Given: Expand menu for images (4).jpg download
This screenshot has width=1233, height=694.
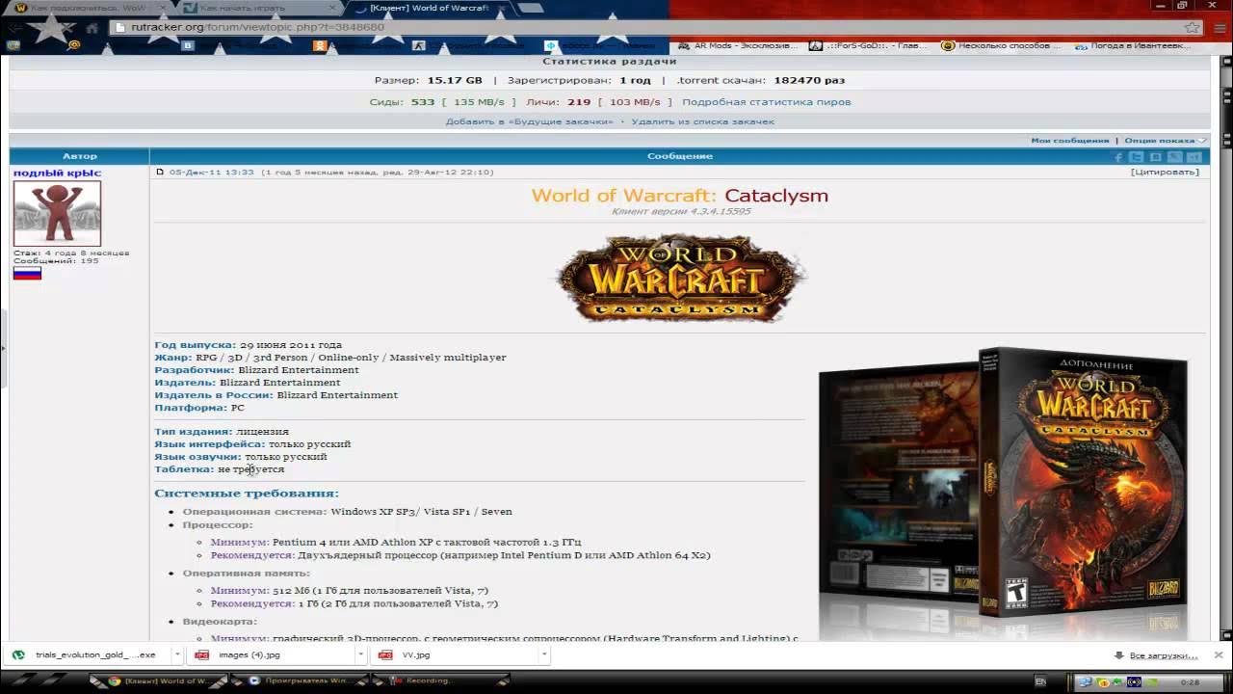Looking at the screenshot, I should [x=360, y=654].
